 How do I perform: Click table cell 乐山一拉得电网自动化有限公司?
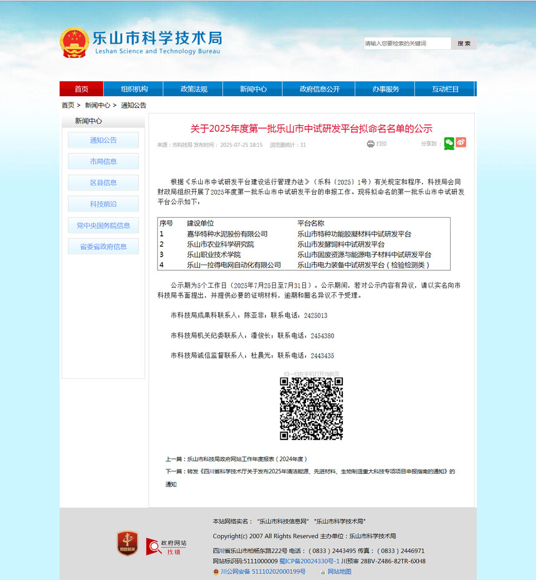tap(234, 265)
